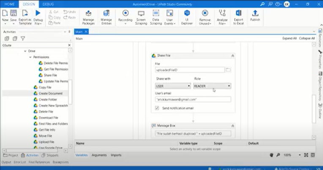Click the Expand All link
The height and width of the screenshot is (170, 323).
coord(290,38)
